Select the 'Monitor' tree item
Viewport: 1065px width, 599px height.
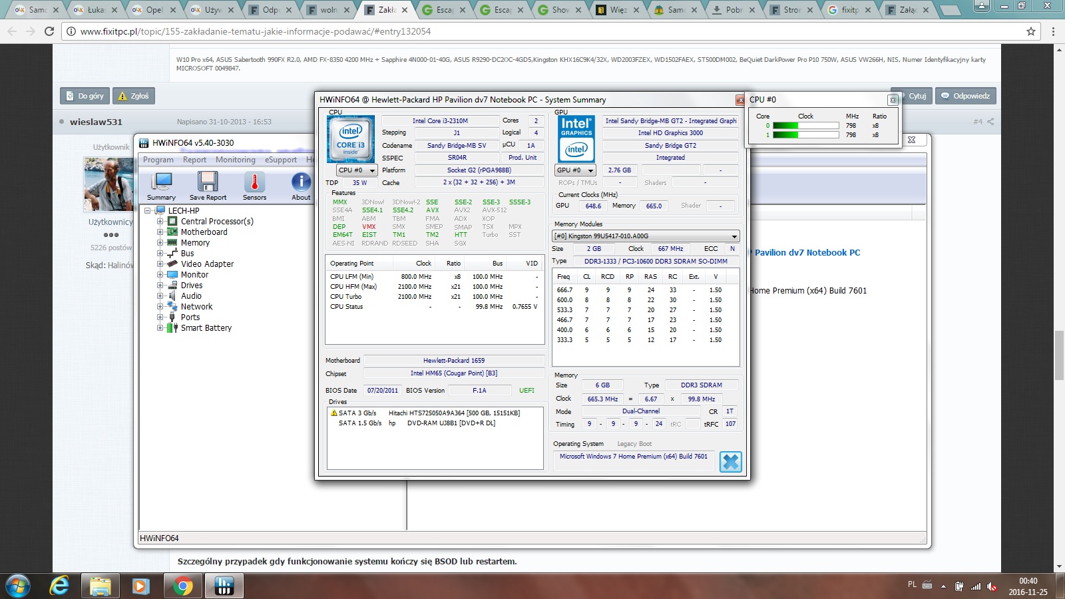(x=194, y=275)
